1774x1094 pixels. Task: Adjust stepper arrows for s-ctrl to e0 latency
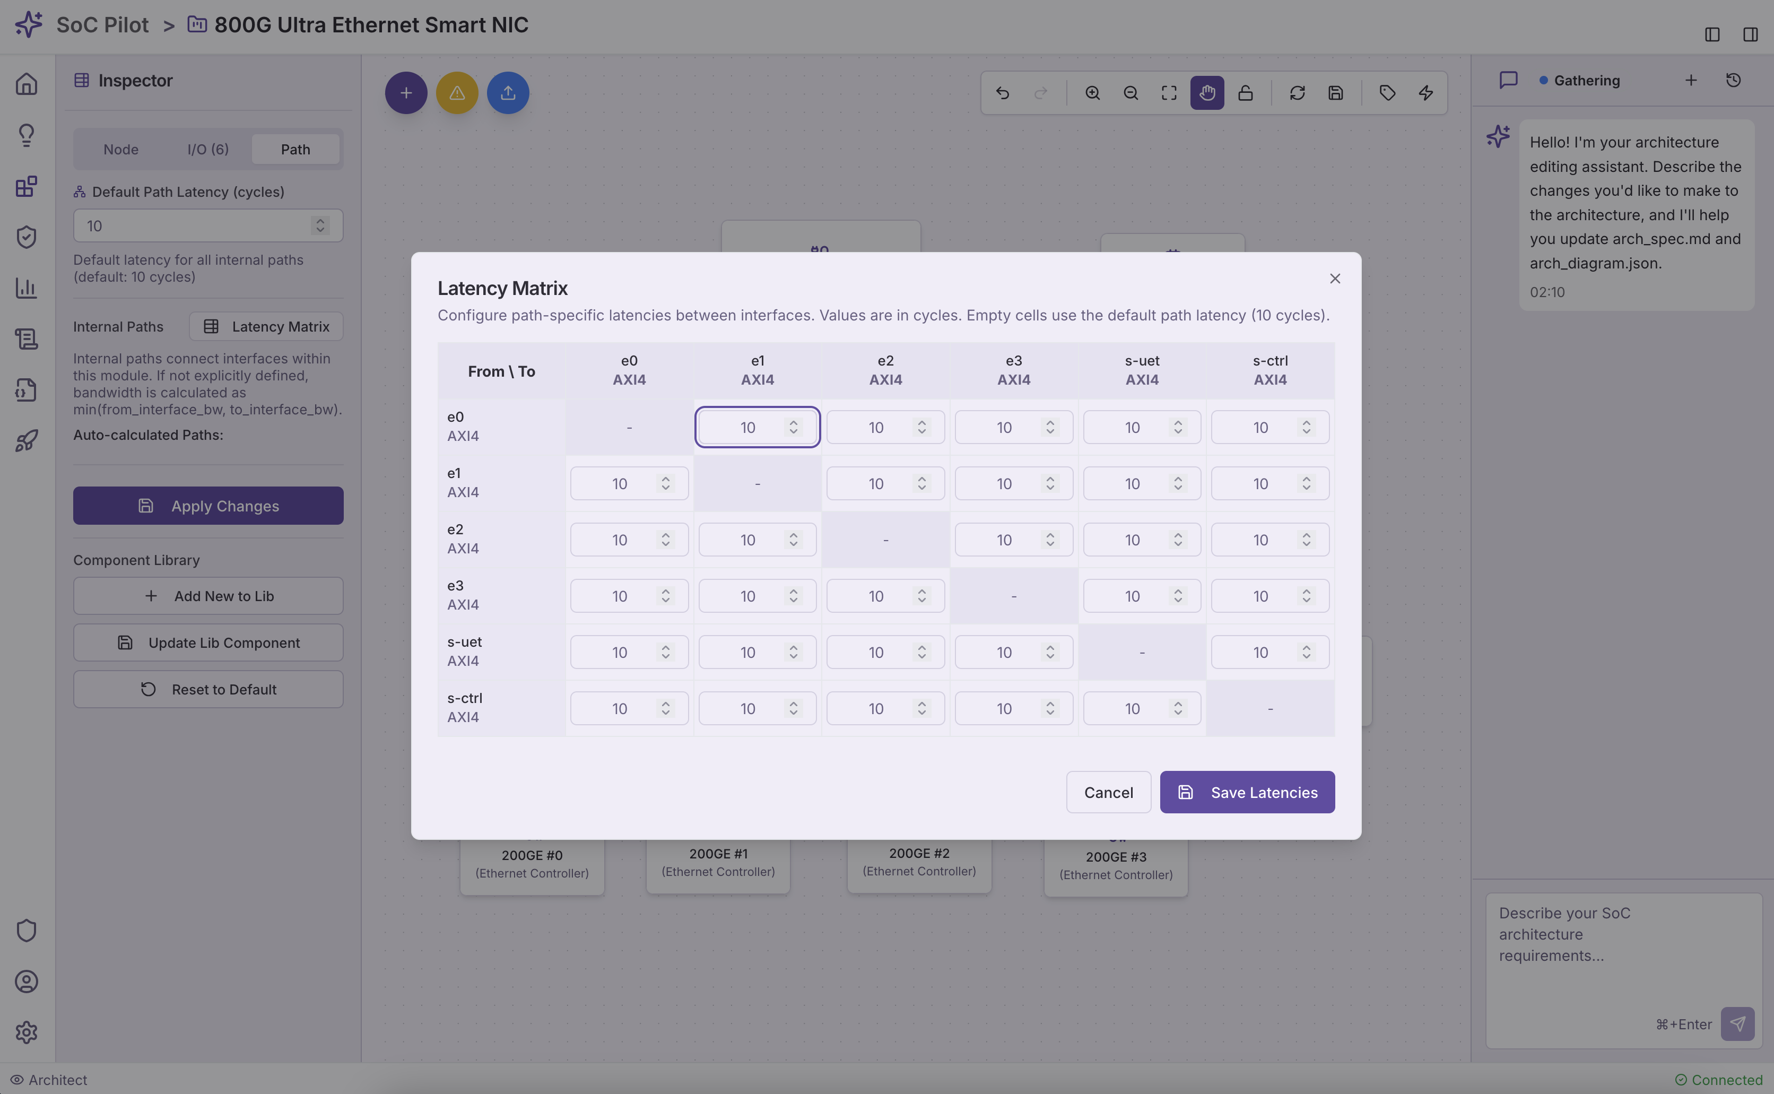666,708
